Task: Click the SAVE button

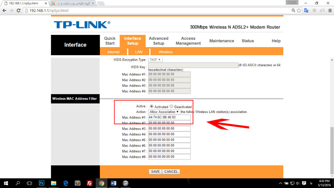Action: [x=155, y=172]
